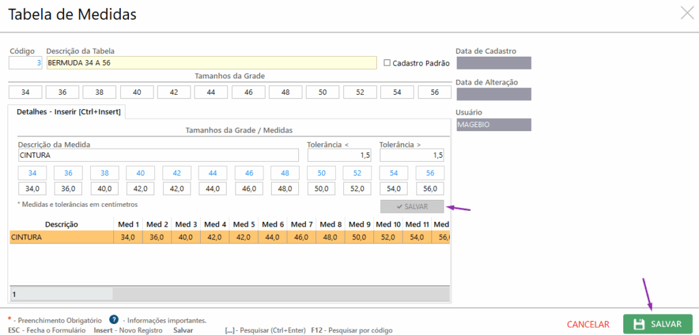
Task: Click the Tolerância < input field
Action: coord(339,156)
